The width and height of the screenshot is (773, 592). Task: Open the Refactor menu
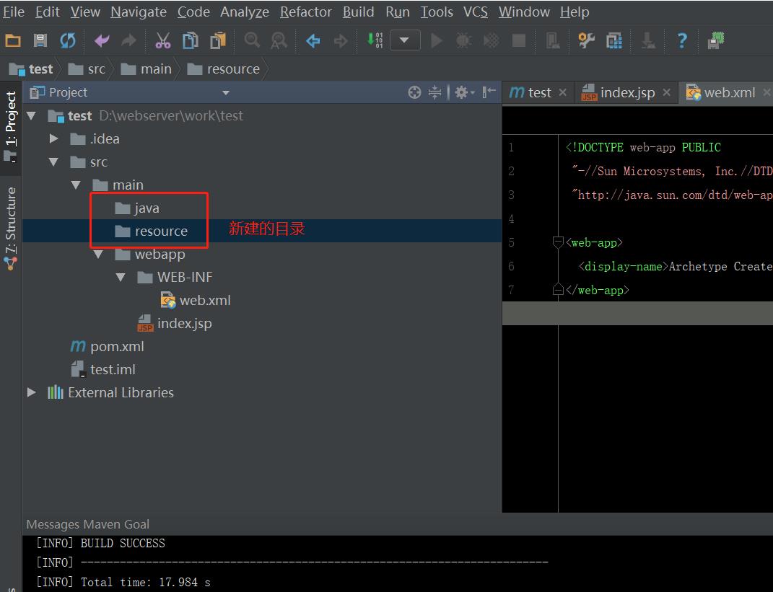pos(305,12)
